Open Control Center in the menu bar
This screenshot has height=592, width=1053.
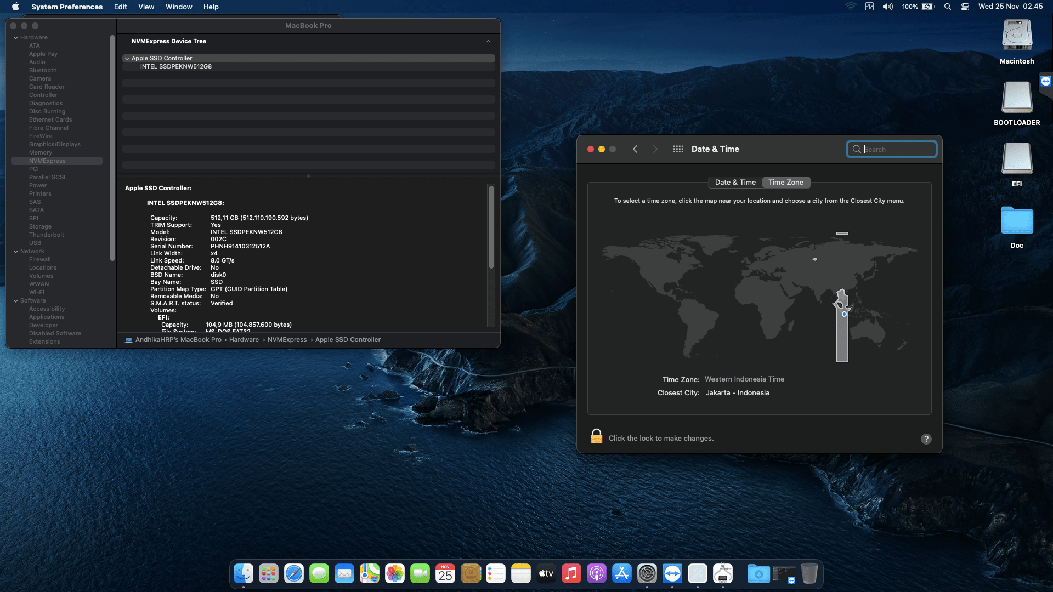[965, 7]
